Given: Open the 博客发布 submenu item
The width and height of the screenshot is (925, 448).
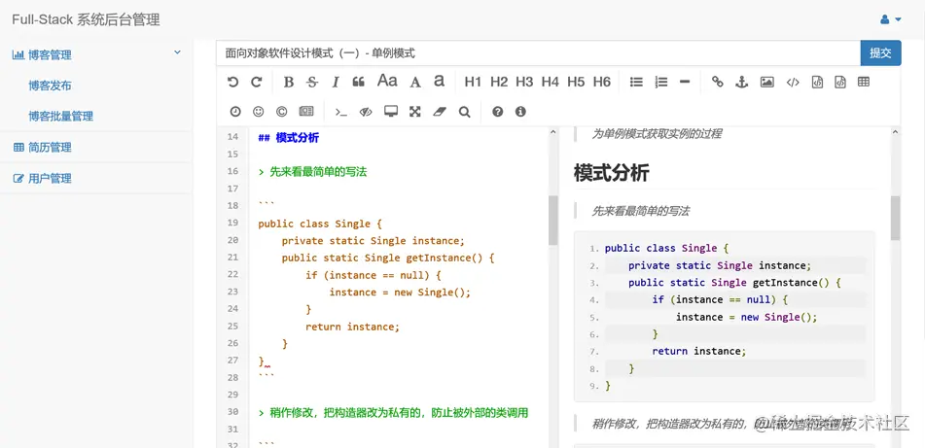Looking at the screenshot, I should tap(51, 86).
